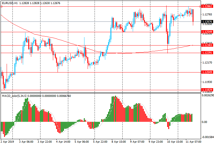The height and width of the screenshot is (145, 214).
Task: Click the 9 Apr 07:00 time label
Action: [137, 142]
